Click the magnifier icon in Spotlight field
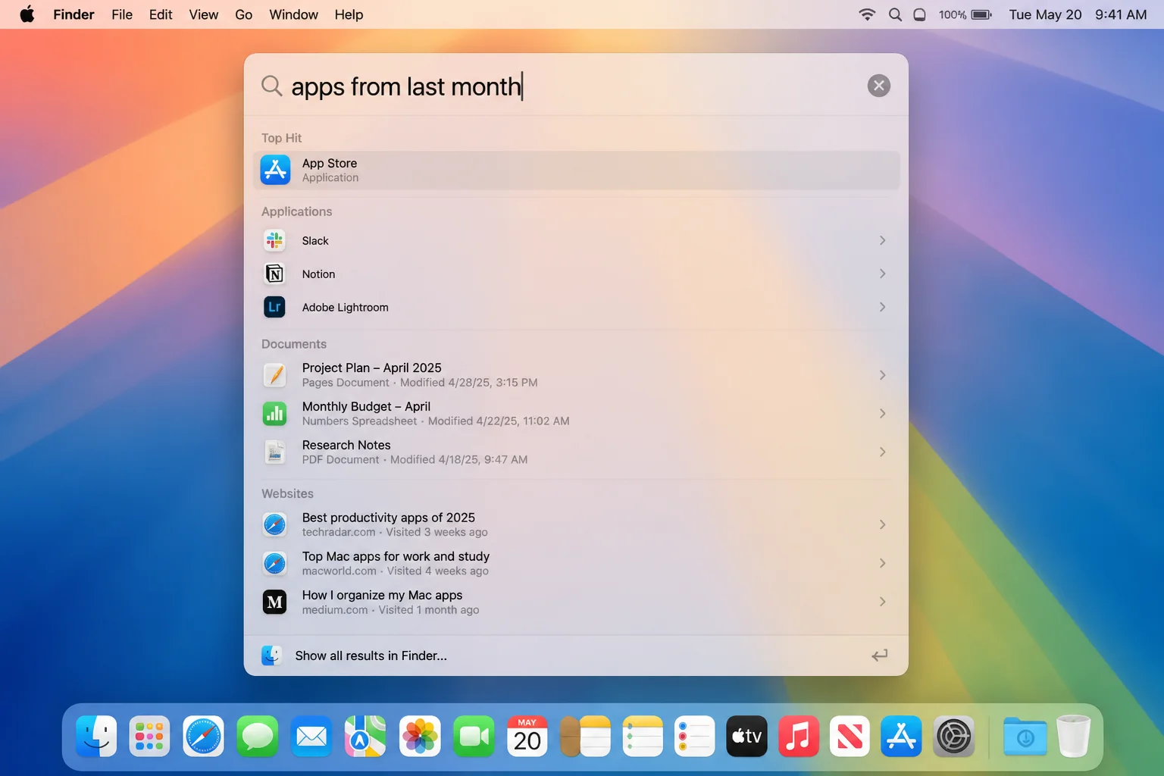The height and width of the screenshot is (776, 1164). [271, 86]
